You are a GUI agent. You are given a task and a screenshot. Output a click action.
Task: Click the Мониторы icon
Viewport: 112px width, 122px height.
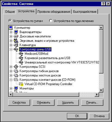coord(16,88)
